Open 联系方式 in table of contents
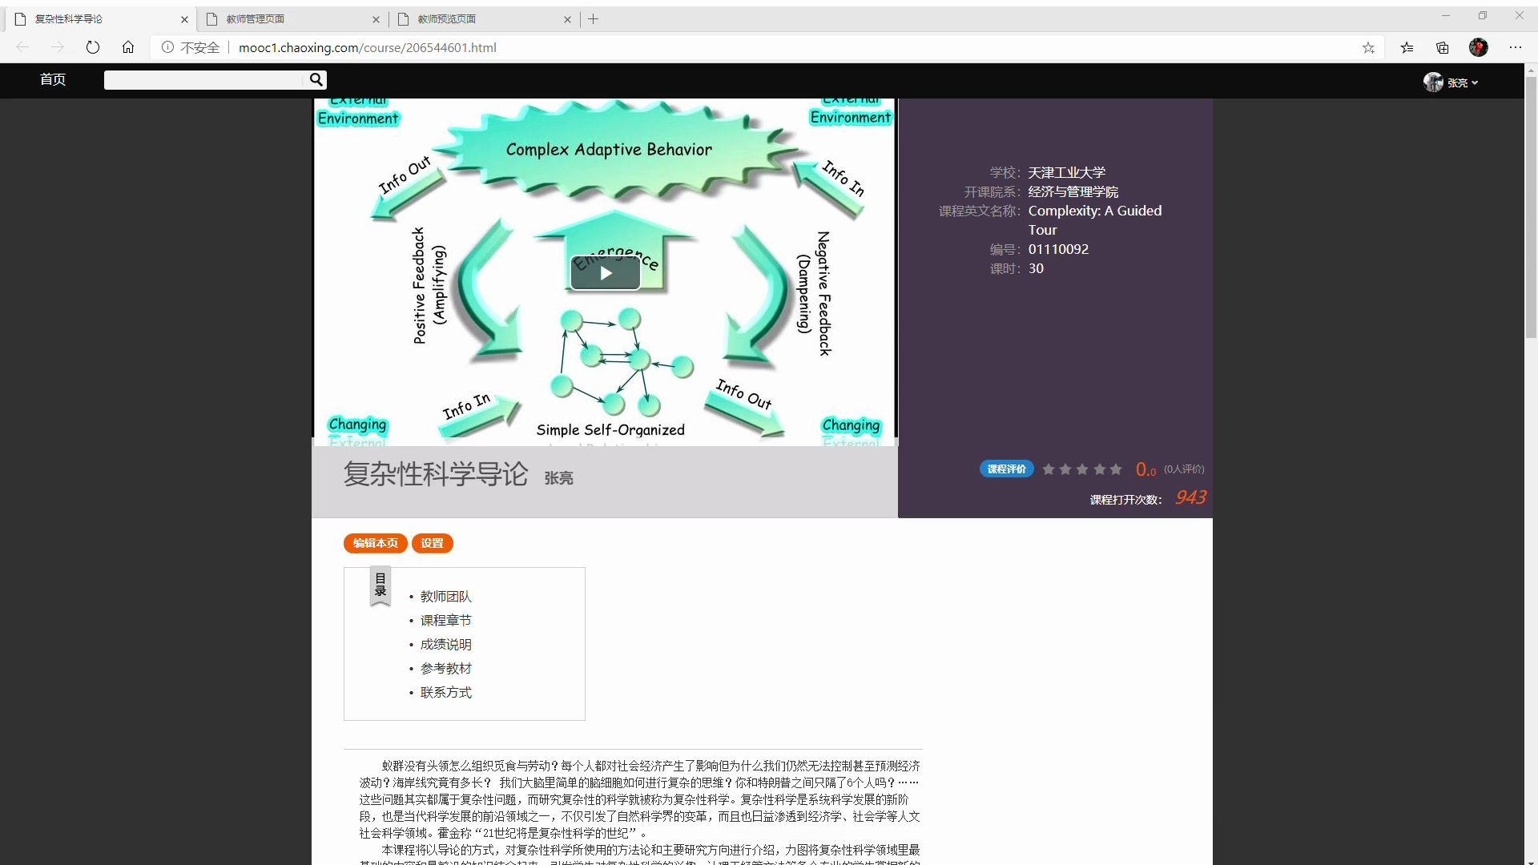 pos(446,693)
